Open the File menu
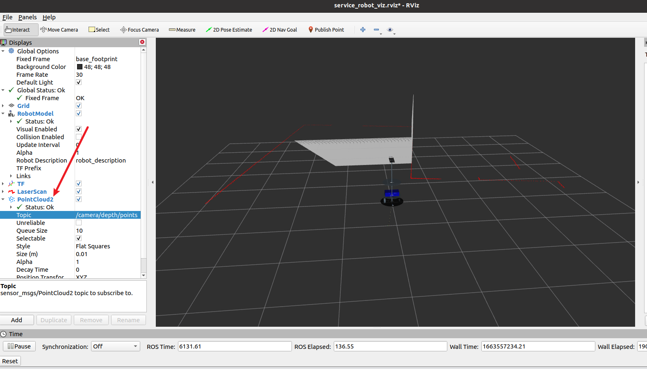Viewport: 647px width, 369px height. pos(7,17)
